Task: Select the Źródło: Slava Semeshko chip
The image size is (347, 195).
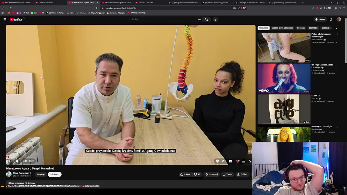Action: coord(282,28)
